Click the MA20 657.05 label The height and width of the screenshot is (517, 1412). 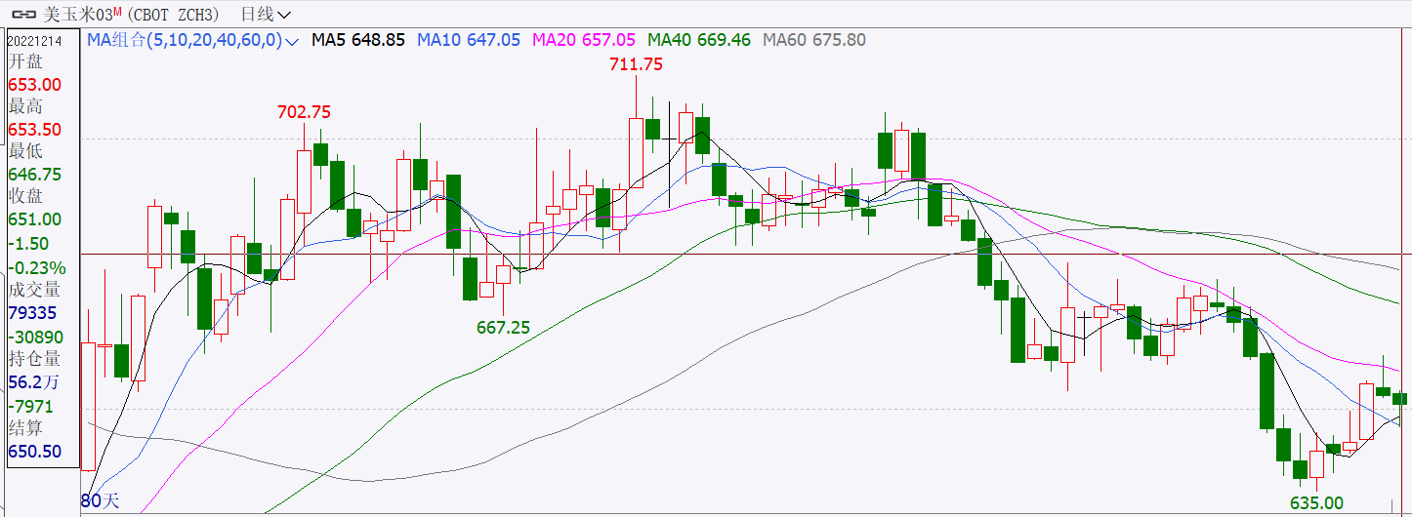pyautogui.click(x=584, y=40)
